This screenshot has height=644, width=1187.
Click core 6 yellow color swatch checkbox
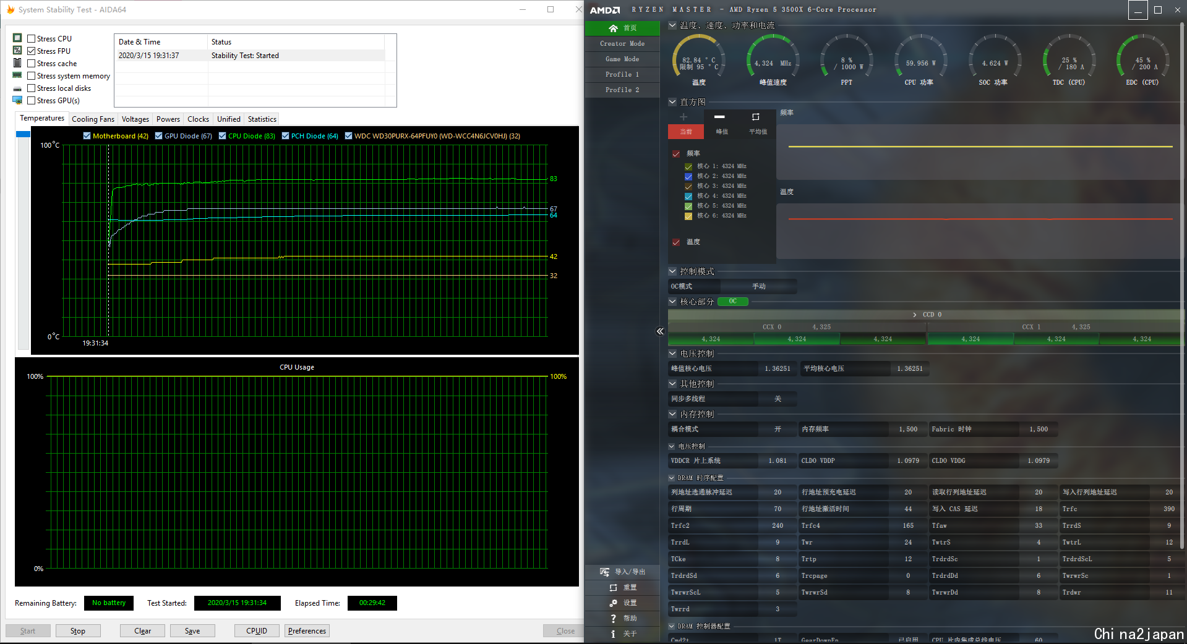click(x=688, y=216)
